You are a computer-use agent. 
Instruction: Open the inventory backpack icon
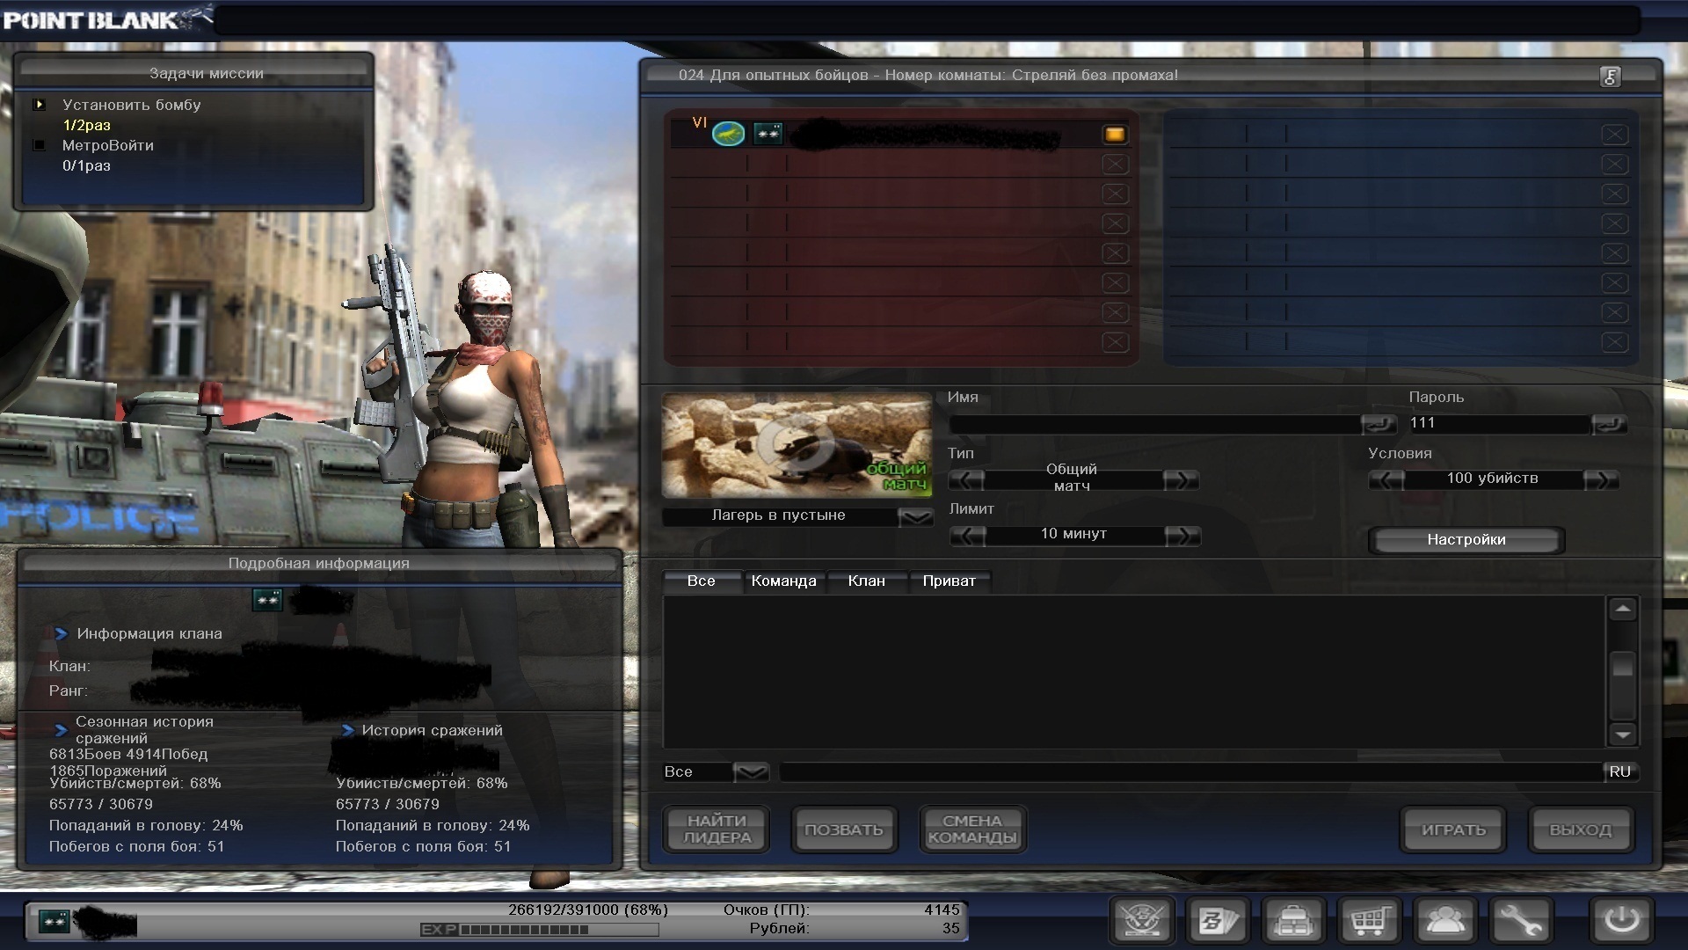1293,921
